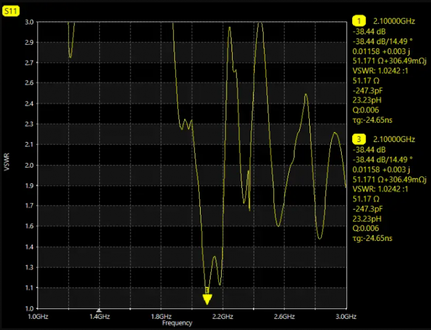The width and height of the screenshot is (431, 330).
Task: Click marker 3 Q:0.006 readout
Action: [366, 228]
